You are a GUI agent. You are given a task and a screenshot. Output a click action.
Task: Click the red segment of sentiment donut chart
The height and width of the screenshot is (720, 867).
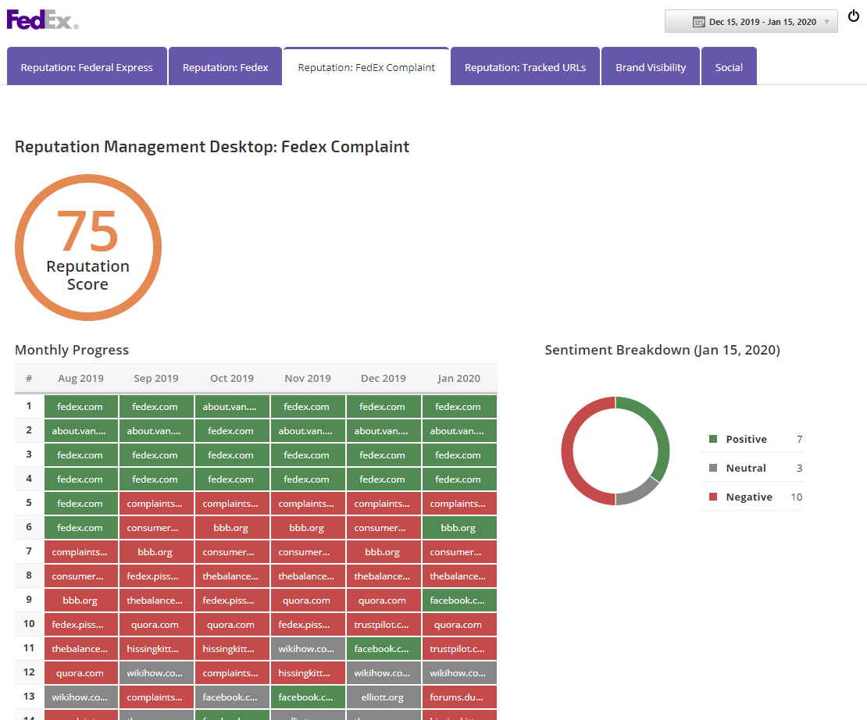coord(568,451)
